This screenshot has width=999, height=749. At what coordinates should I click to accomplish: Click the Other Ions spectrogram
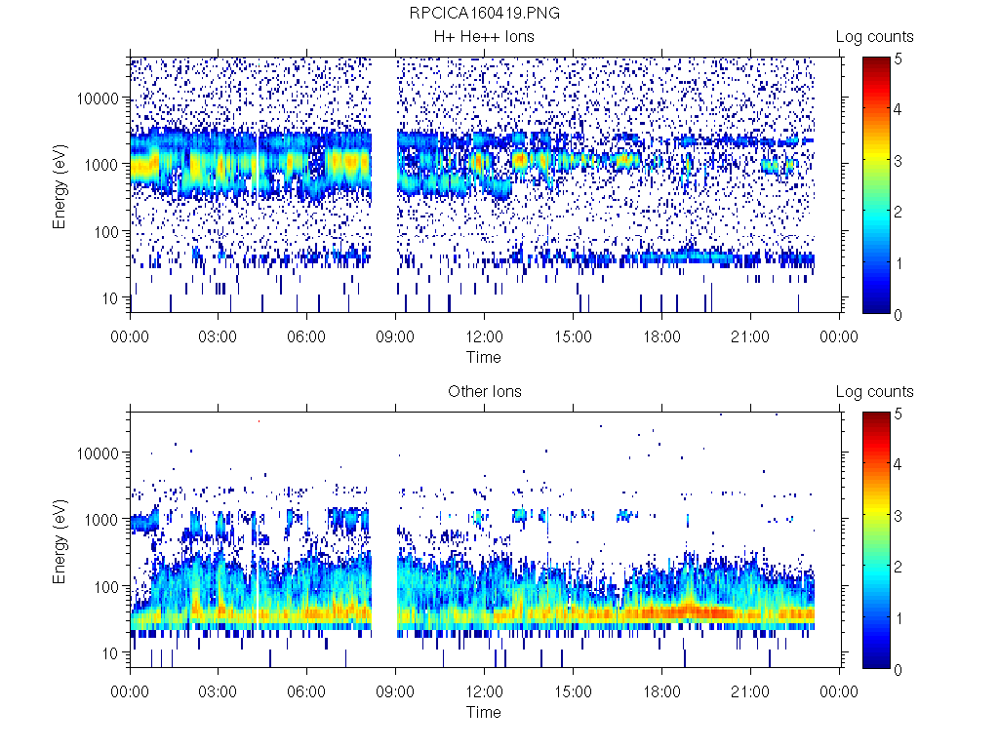coord(485,539)
